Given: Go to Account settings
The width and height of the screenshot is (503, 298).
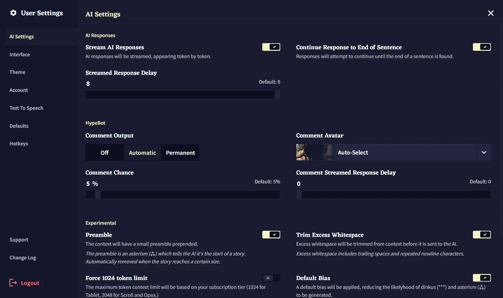Looking at the screenshot, I should [x=19, y=90].
